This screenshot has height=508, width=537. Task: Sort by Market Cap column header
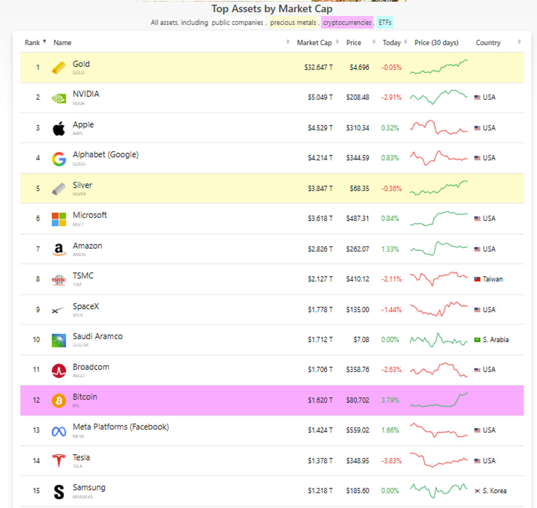(x=314, y=43)
